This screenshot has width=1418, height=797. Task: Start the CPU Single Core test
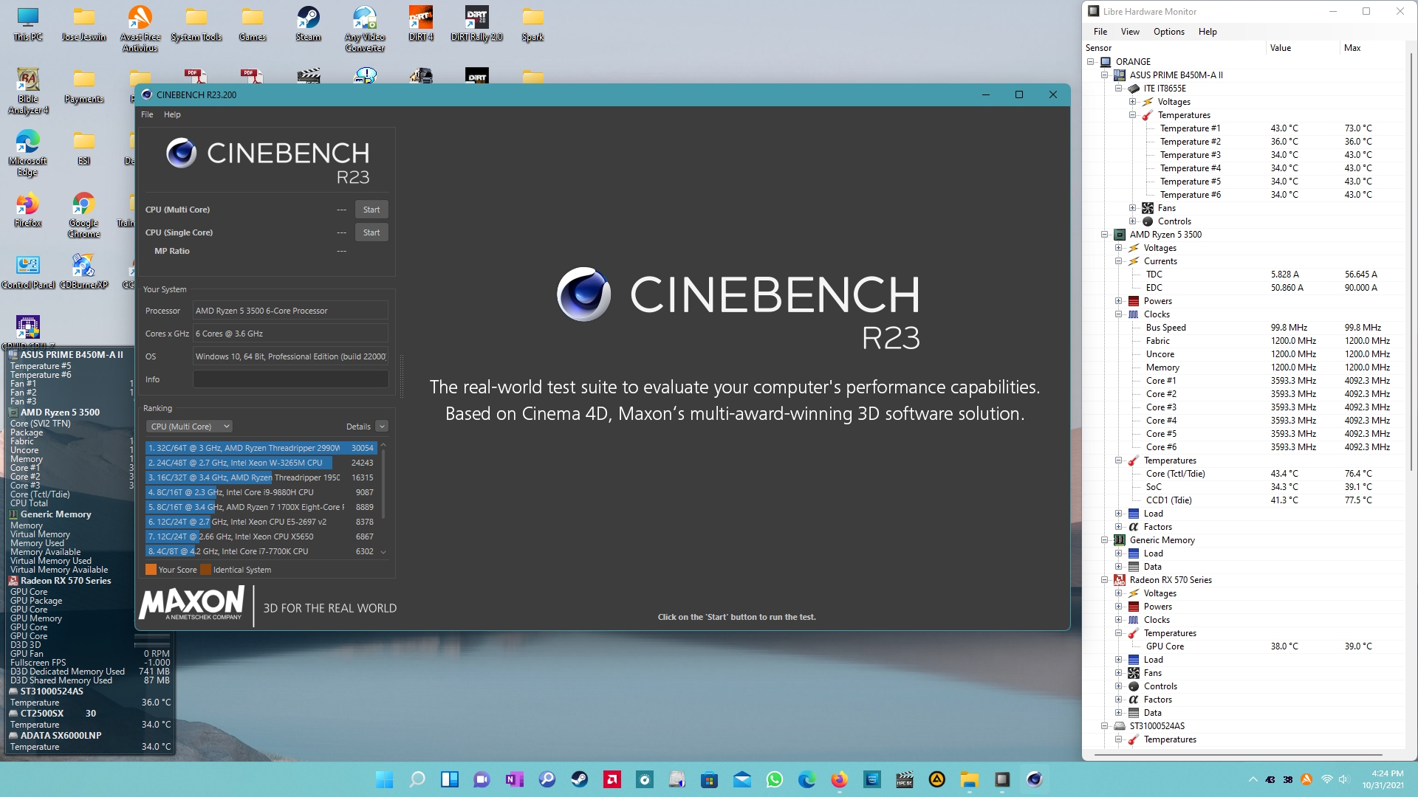point(371,232)
